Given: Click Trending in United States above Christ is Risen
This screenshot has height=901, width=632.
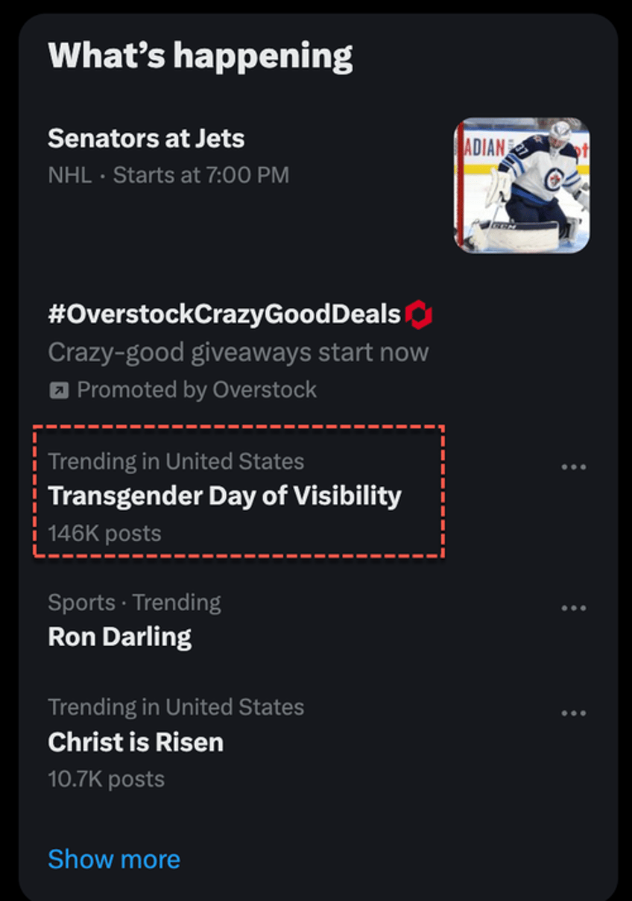Looking at the screenshot, I should coord(176,706).
